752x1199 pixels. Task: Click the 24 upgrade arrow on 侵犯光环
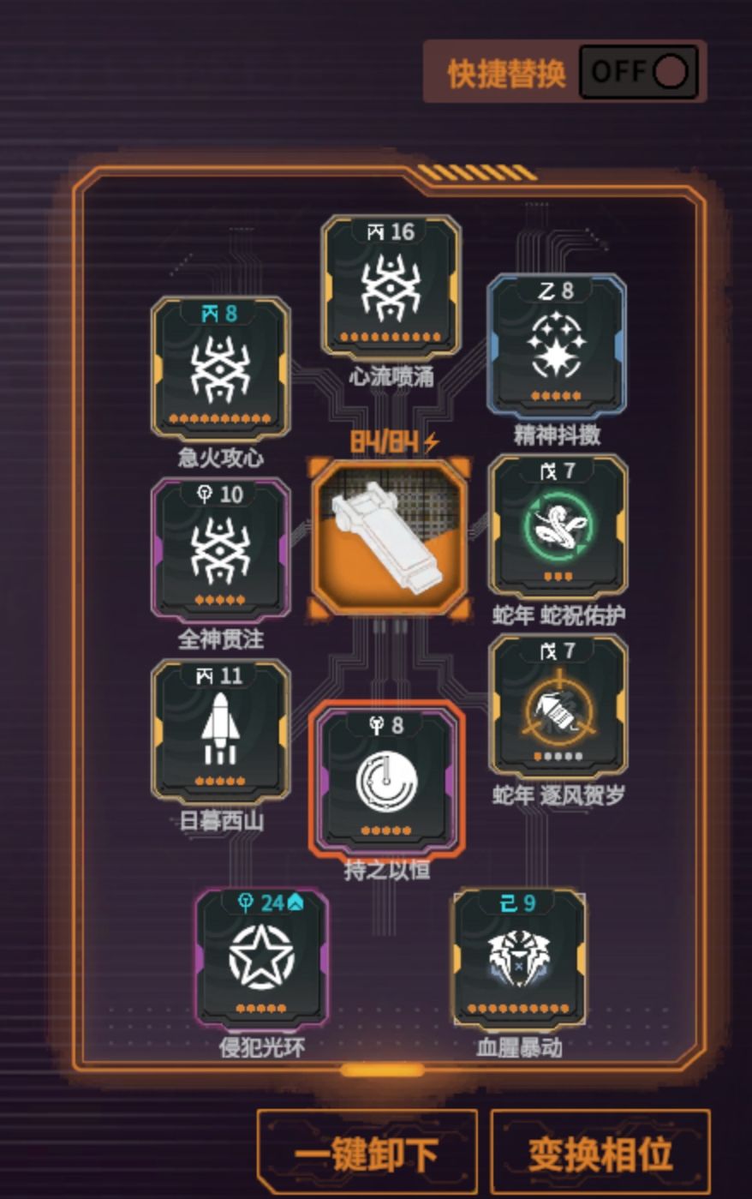point(295,902)
